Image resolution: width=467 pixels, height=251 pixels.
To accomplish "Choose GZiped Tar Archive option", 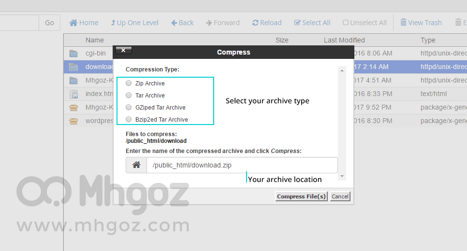I will coord(129,107).
